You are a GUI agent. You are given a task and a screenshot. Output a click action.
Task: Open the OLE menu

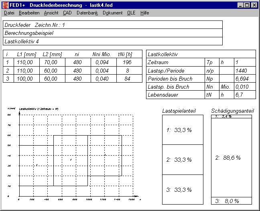point(131,13)
